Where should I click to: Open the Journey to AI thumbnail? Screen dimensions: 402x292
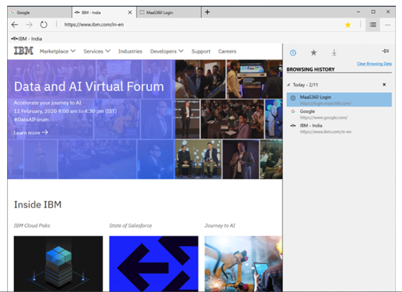[243, 263]
